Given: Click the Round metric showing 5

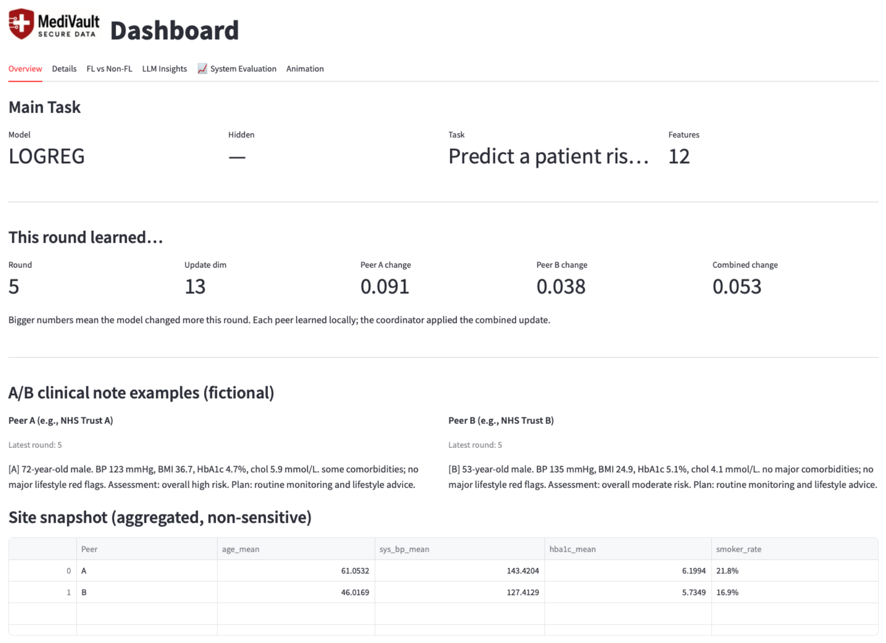Looking at the screenshot, I should coord(13,286).
